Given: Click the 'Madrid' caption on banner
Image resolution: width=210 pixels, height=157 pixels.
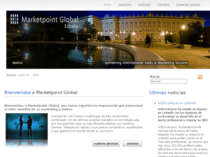Looking at the screenshot, I should (17, 63).
